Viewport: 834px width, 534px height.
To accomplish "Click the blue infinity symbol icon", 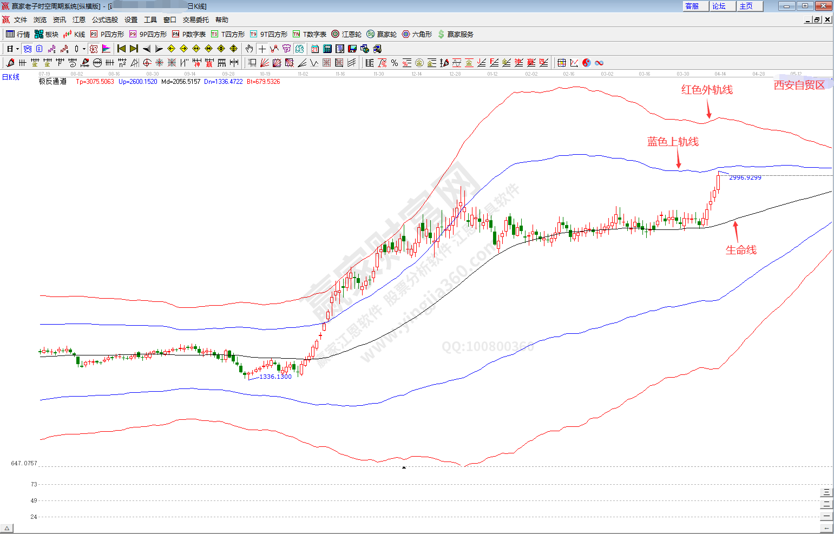I will point(599,63).
